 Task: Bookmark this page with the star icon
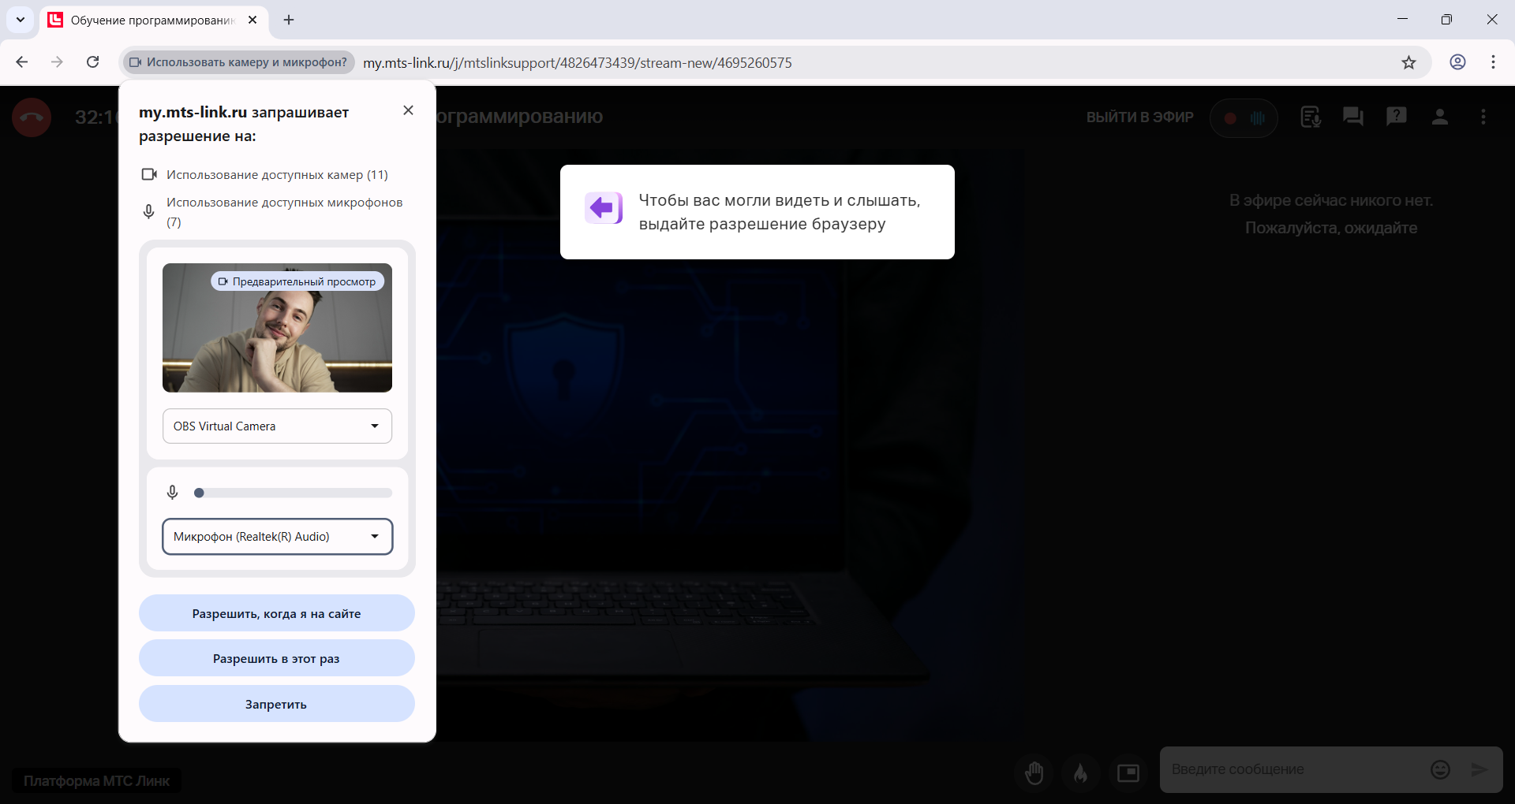coord(1409,62)
